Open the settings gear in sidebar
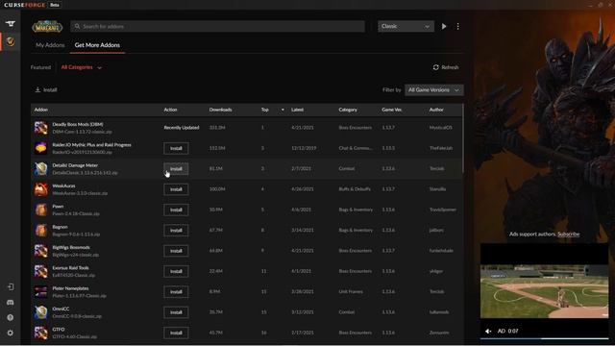Screen dimensions: 615x346 (x=11, y=333)
